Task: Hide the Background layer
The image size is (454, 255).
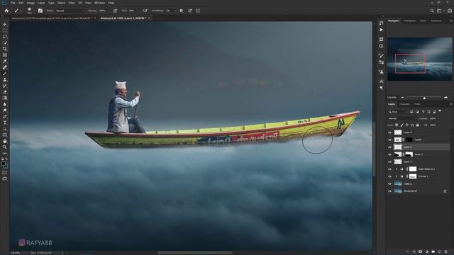Action: click(389, 191)
